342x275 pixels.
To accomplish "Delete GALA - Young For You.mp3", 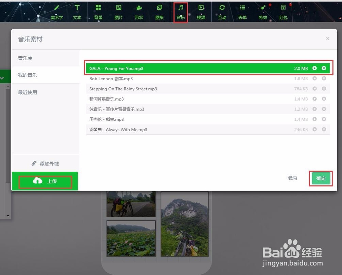I will pyautogui.click(x=324, y=68).
